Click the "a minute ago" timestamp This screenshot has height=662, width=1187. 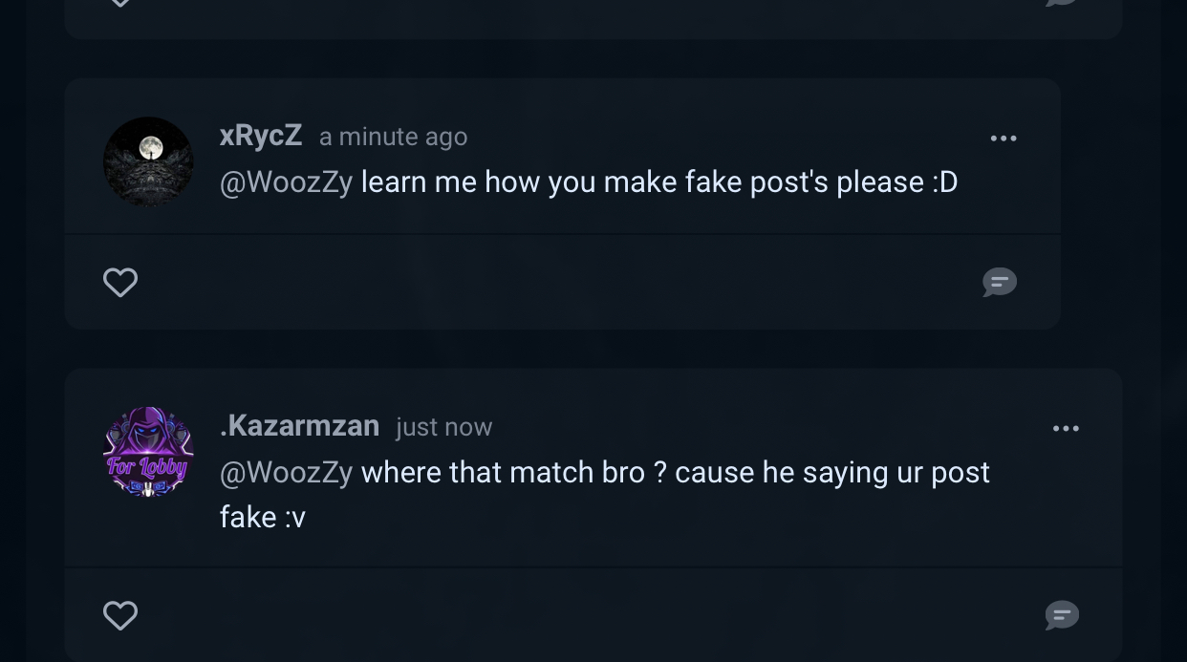tap(393, 138)
